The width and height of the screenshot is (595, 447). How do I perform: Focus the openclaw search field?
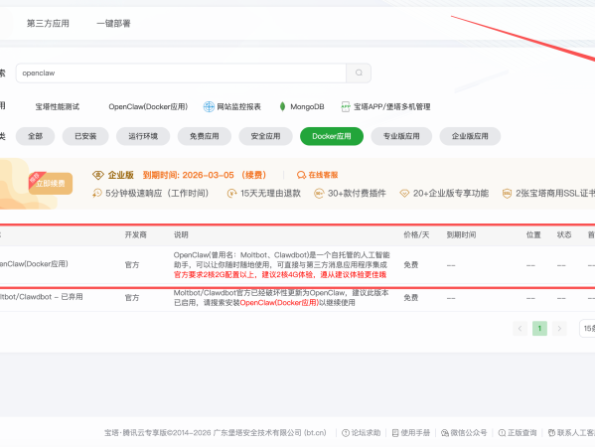coord(181,73)
